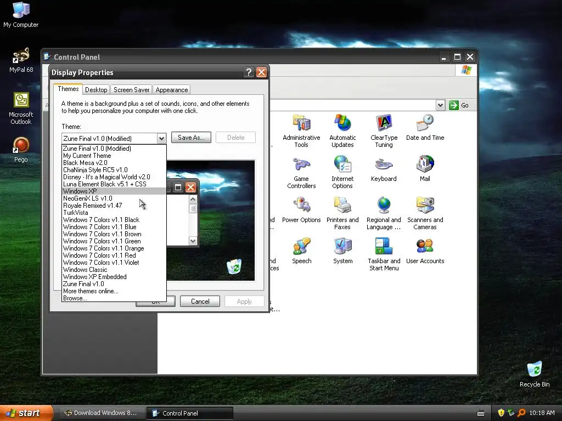
Task: Expand Control Panel address bar dropdown
Action: [x=441, y=105]
